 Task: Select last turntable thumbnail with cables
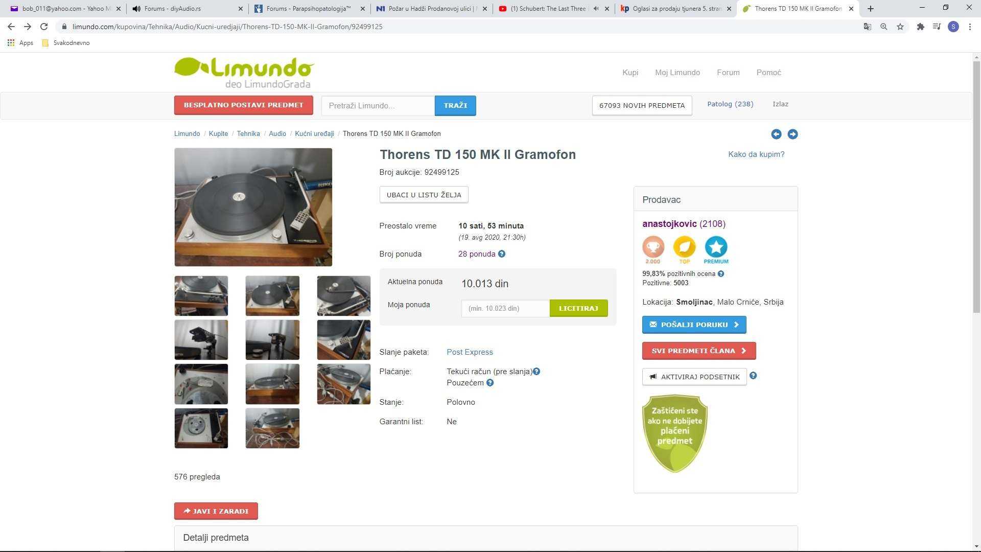pos(272,428)
